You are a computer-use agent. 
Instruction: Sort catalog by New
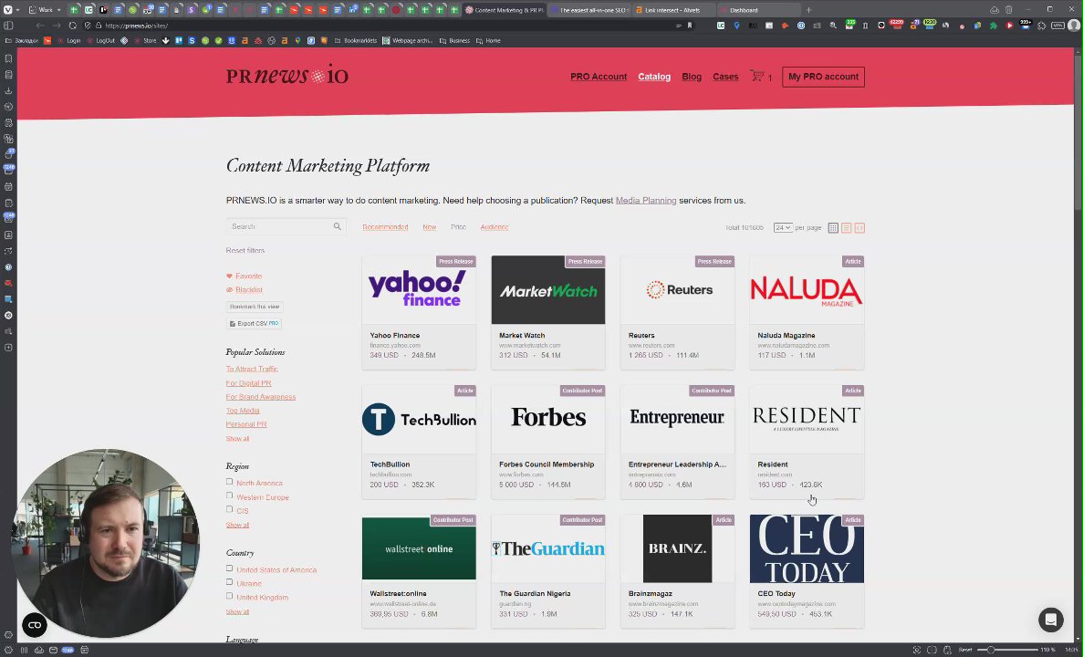tap(430, 227)
